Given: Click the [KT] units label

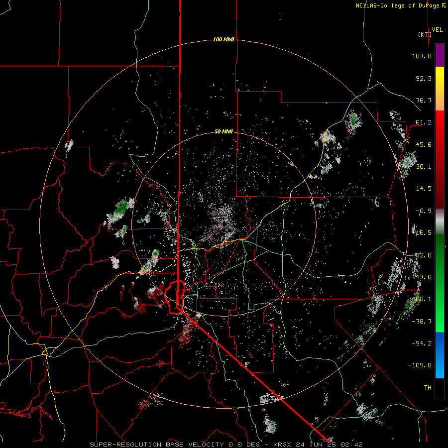Looking at the screenshot, I should click(425, 34).
